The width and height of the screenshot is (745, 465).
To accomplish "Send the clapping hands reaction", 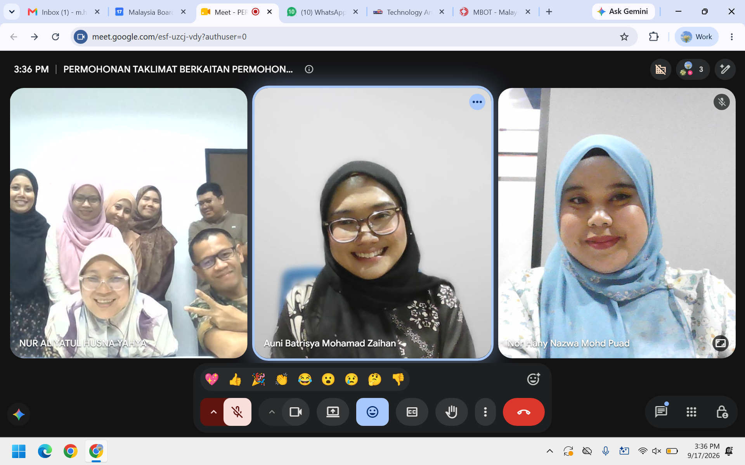I will [282, 379].
